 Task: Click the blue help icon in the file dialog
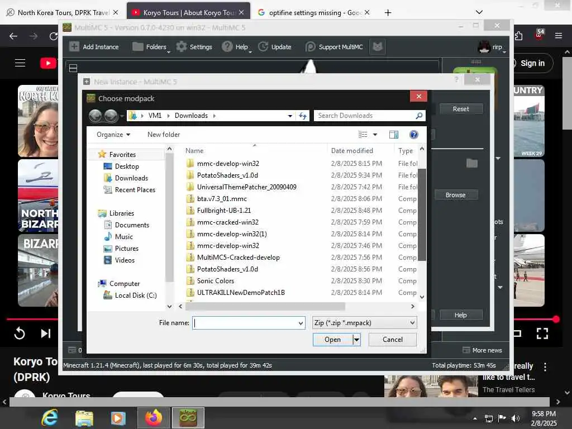(414, 135)
